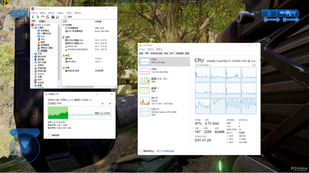This screenshot has height=173, width=309.
Task: Select DMI in the AIDA64 tree
Action: click(x=41, y=37)
